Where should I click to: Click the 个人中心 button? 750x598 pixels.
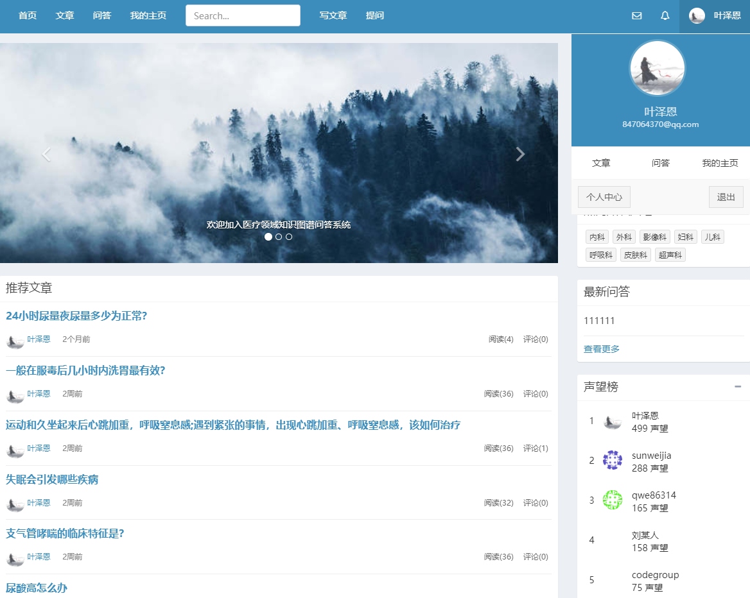point(604,197)
